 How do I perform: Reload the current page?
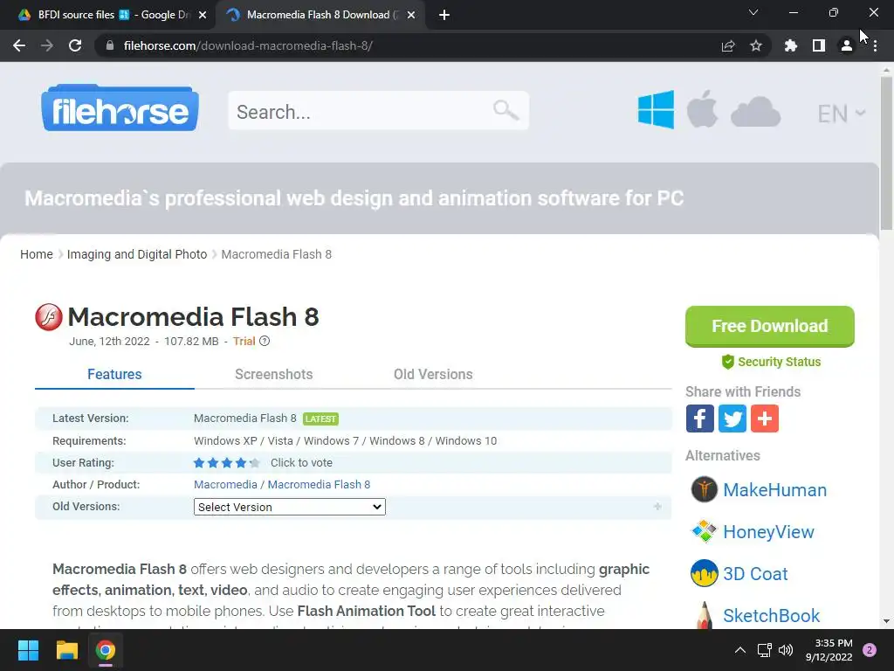pos(75,45)
